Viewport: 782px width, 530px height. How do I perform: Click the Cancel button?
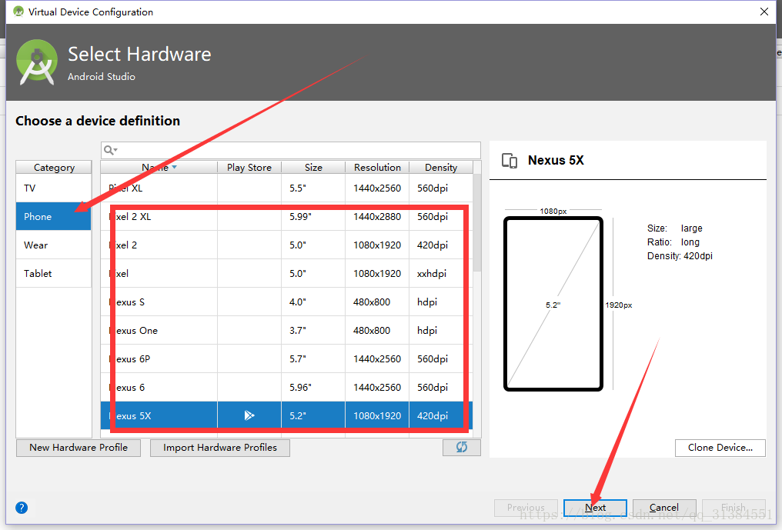point(663,508)
